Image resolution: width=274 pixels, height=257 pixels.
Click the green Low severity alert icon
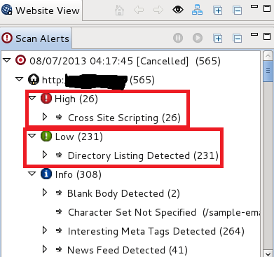point(46,136)
